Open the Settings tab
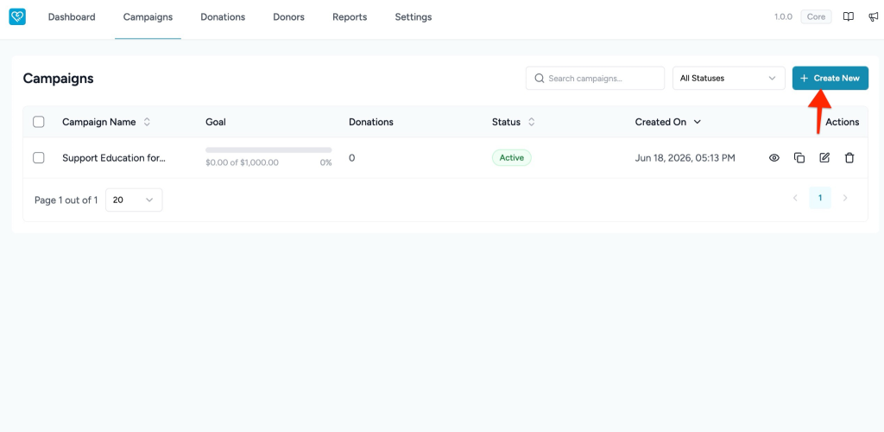The image size is (884, 432). [414, 17]
